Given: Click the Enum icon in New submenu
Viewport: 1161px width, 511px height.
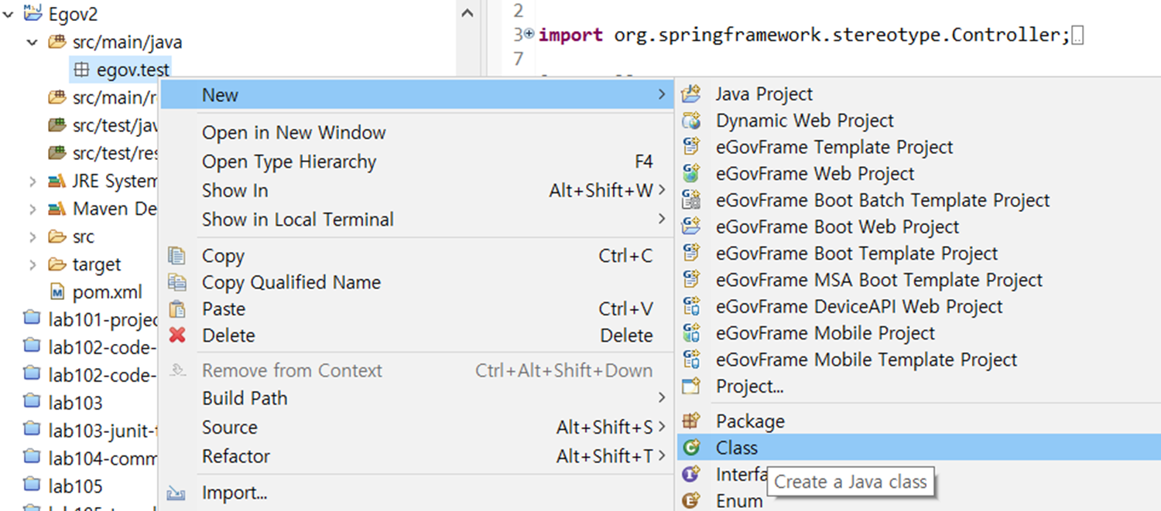Looking at the screenshot, I should coord(690,501).
